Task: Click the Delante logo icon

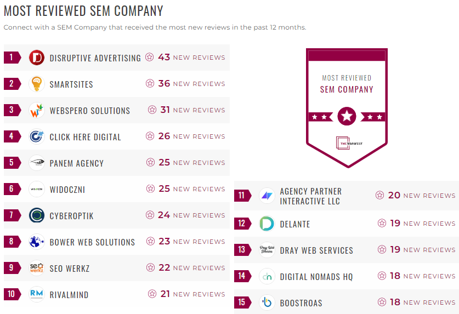Action: pos(267,224)
